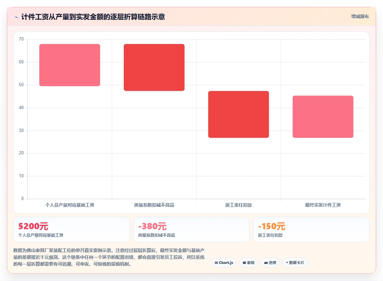Click the 5200元 data card
The width and height of the screenshot is (383, 281).
pyautogui.click(x=71, y=230)
